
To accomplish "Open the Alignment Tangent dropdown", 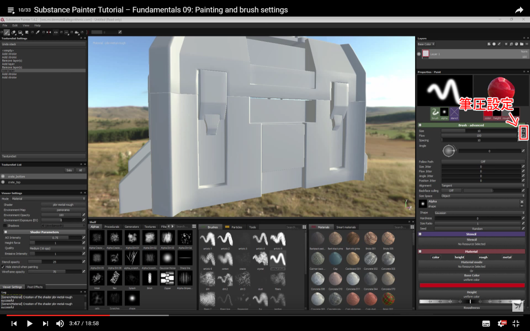I will (483, 185).
